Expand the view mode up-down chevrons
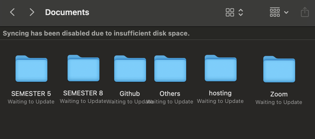 pos(241,12)
